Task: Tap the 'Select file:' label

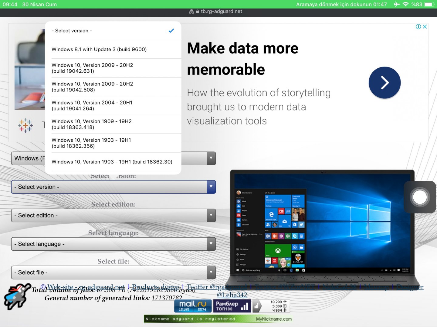Action: (x=113, y=261)
